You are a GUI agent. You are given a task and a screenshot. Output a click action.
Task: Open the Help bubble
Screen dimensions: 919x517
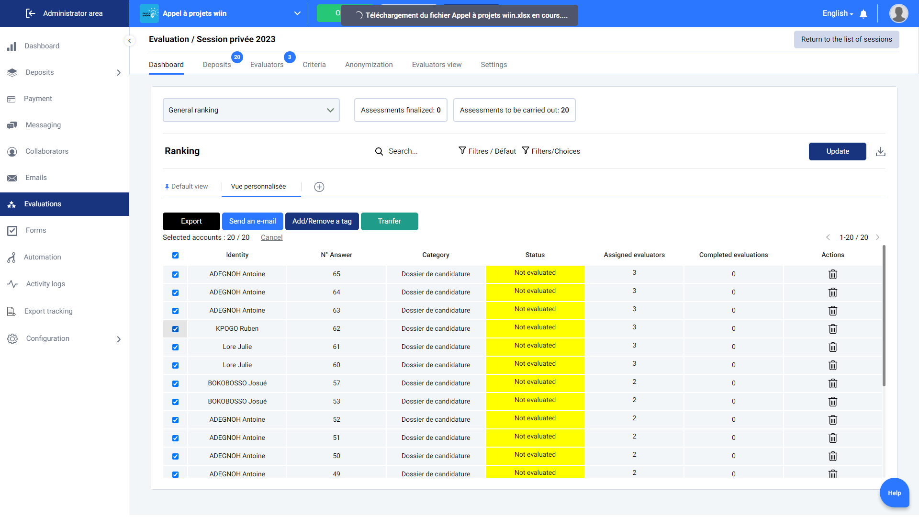(894, 493)
